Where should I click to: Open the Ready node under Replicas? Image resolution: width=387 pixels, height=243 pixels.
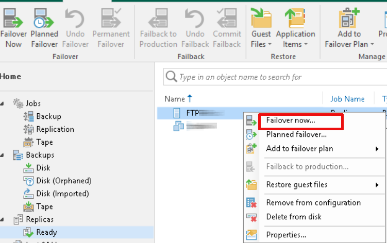pos(46,232)
